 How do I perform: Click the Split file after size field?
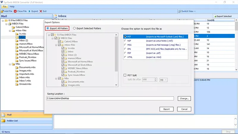point(148,80)
